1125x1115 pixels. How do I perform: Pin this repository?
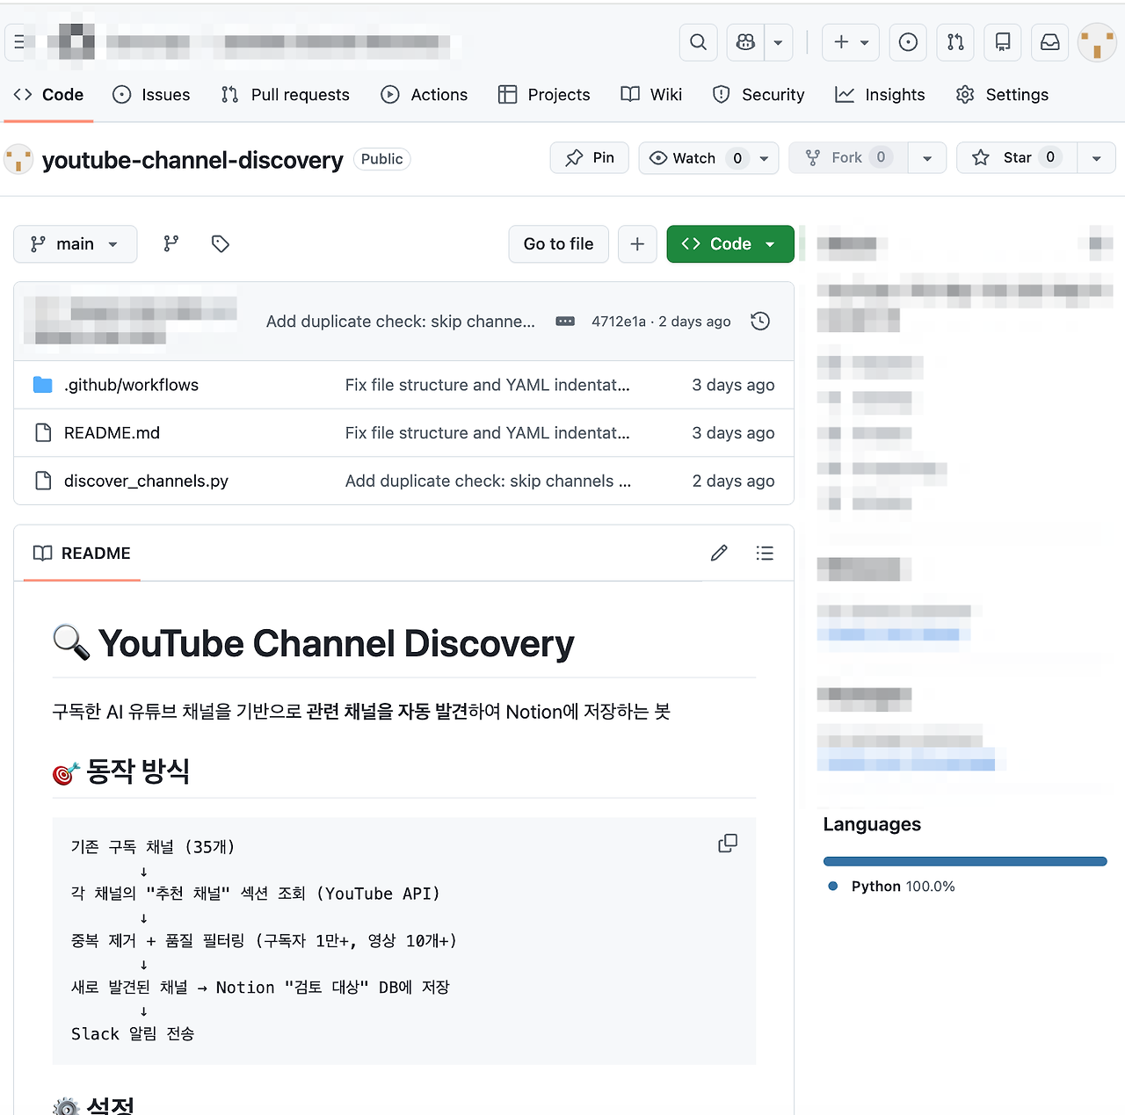(x=590, y=158)
